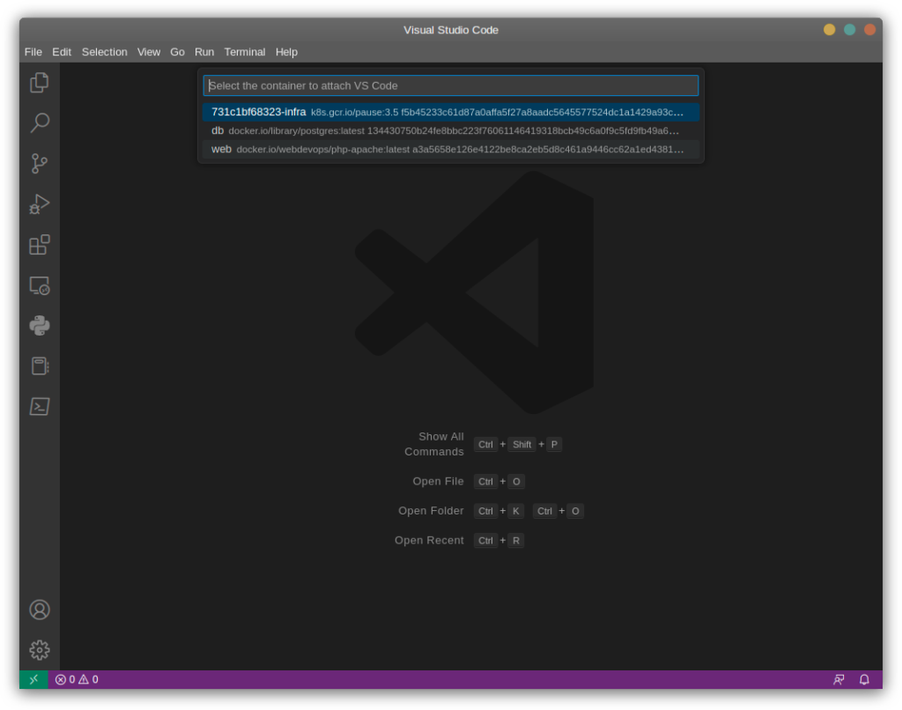Click the Accounts icon
This screenshot has width=902, height=710.
(x=39, y=610)
